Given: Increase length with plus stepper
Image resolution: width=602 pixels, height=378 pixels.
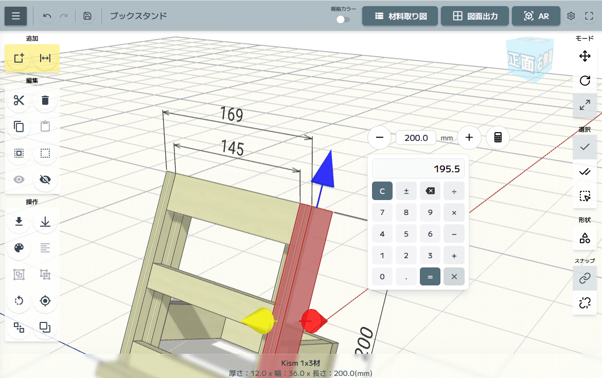Looking at the screenshot, I should 469,137.
